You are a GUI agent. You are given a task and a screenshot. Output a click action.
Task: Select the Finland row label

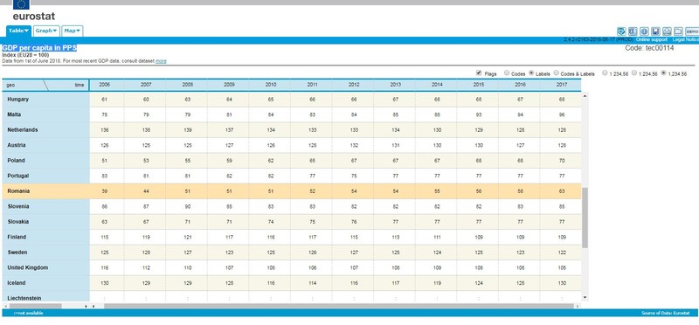pos(17,237)
